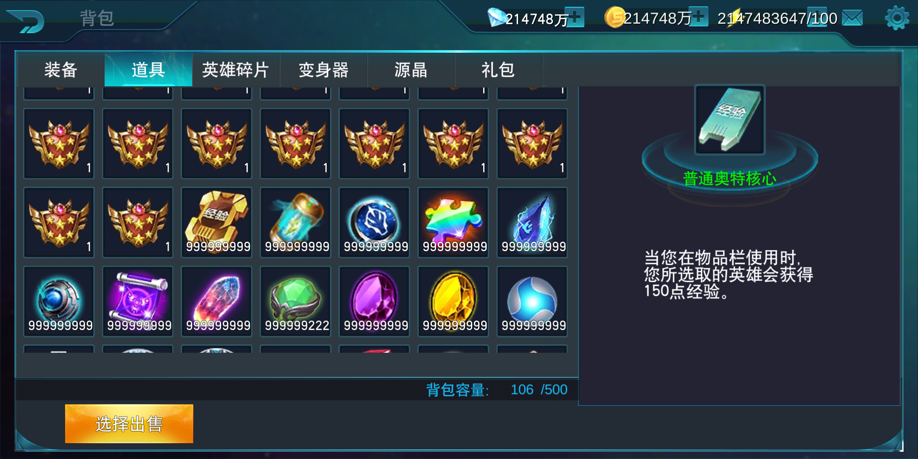This screenshot has height=459, width=918.
Task: Add gold coins with the plus button
Action: (699, 17)
